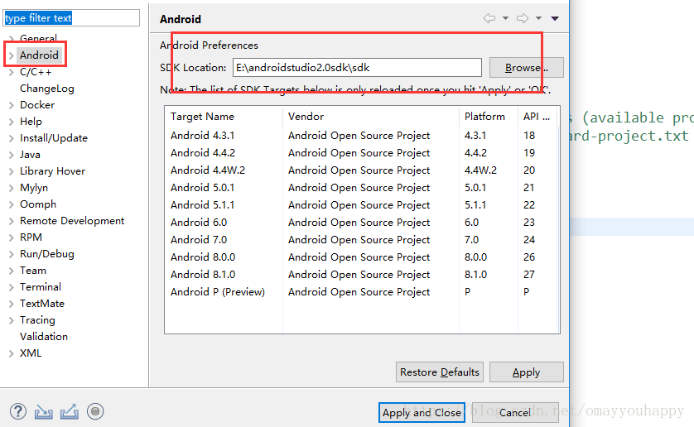Select the Android P (Preview) target row

[362, 292]
